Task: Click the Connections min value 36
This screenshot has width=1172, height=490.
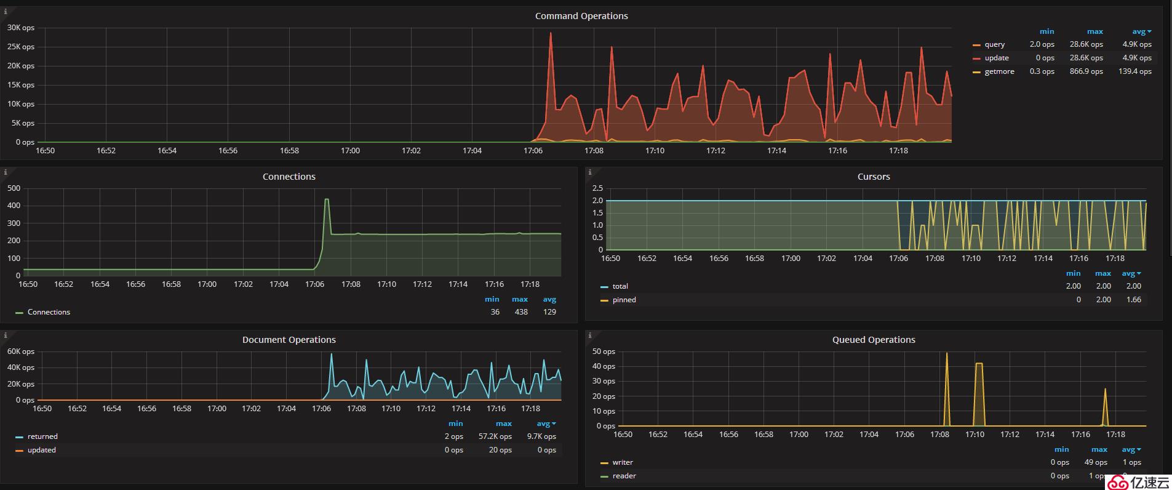Action: [495, 312]
